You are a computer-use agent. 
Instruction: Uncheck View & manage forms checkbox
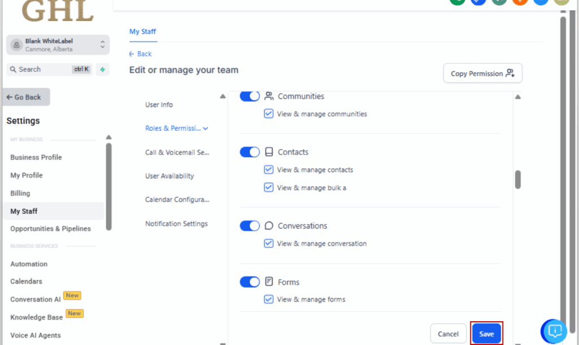tap(269, 299)
